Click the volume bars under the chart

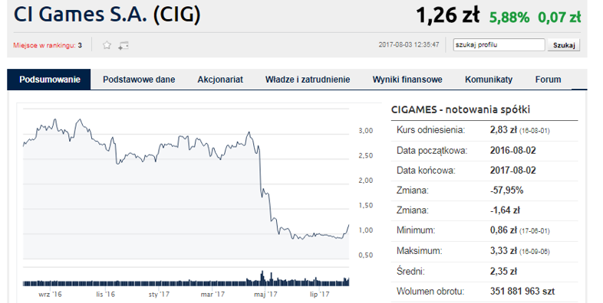186,280
